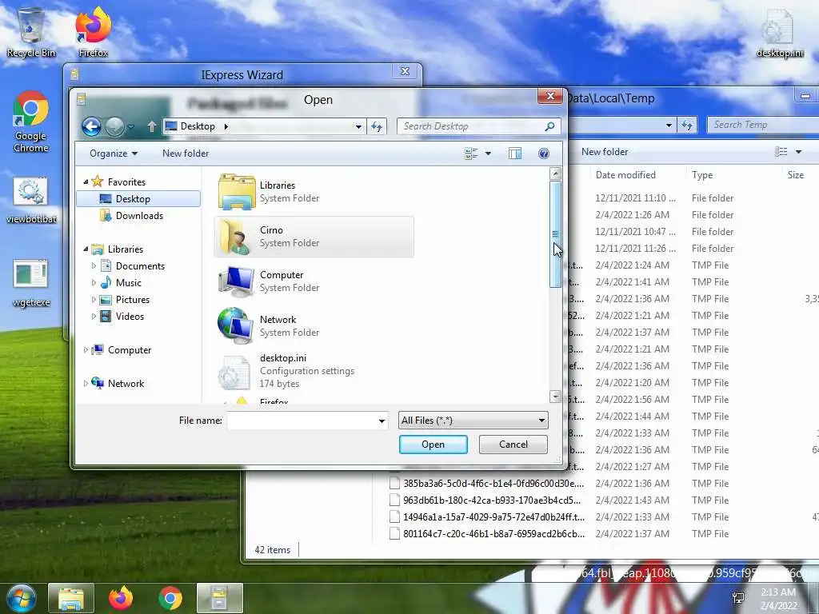Viewport: 819px width, 614px height.
Task: Select Pictures library in navigation pane
Action: (133, 300)
